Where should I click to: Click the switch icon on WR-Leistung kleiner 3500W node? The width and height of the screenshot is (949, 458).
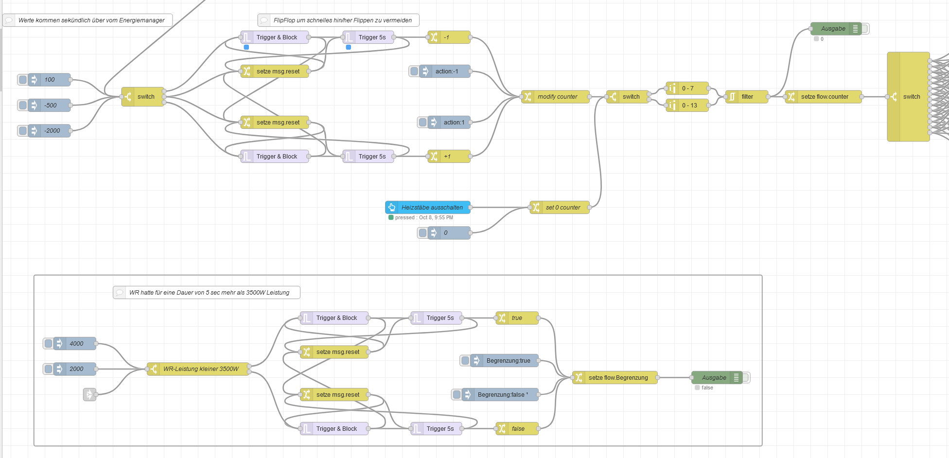tap(154, 369)
